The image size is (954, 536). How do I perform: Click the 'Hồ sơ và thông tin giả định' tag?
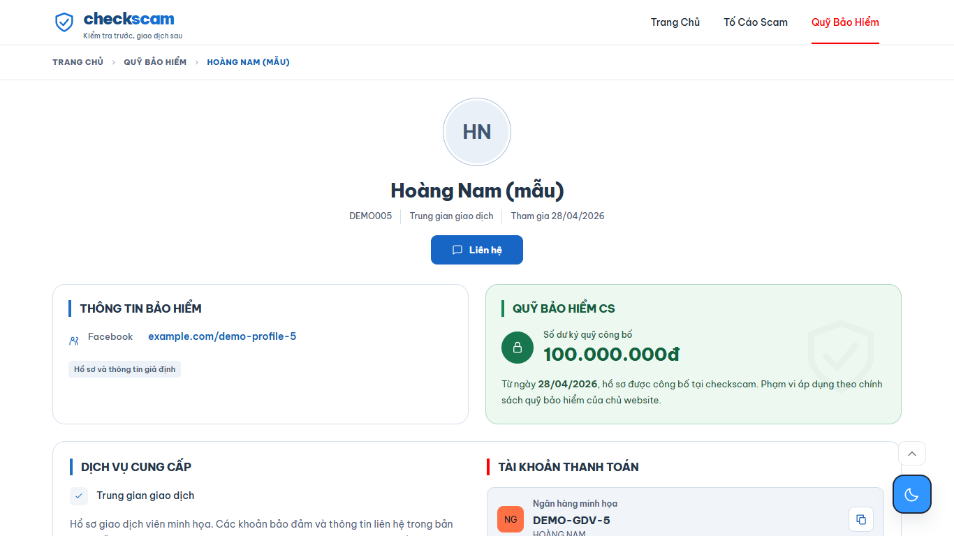tap(124, 369)
